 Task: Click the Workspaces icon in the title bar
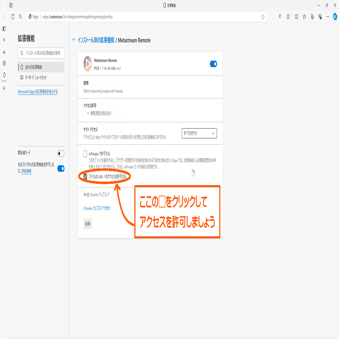pos(11,5)
